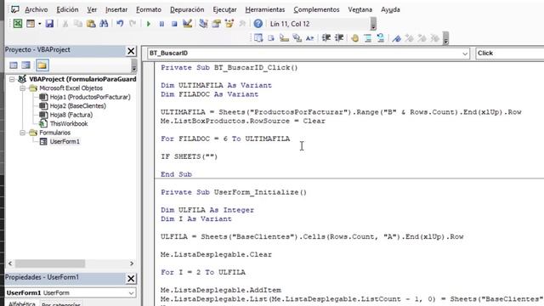Click the greyed Toolbox icon
The height and width of the screenshot is (306, 544).
[x=242, y=24]
